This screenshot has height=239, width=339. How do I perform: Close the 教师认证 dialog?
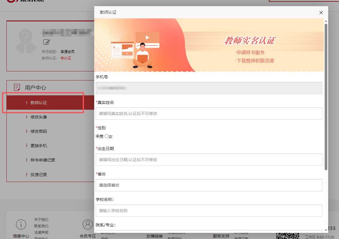321,13
